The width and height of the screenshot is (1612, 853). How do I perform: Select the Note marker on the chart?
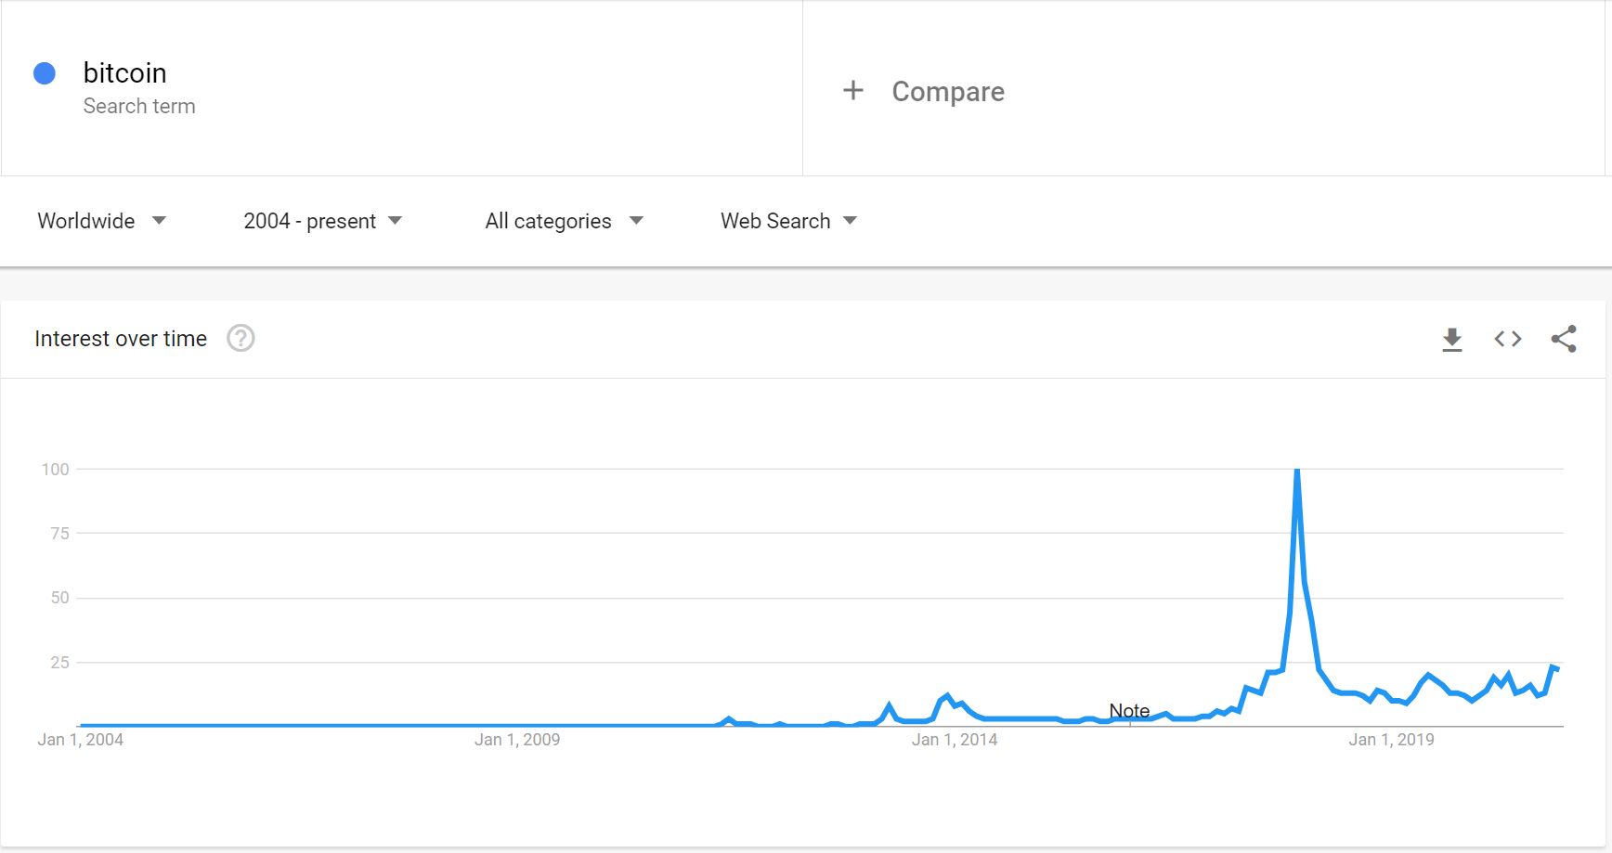[1129, 711]
